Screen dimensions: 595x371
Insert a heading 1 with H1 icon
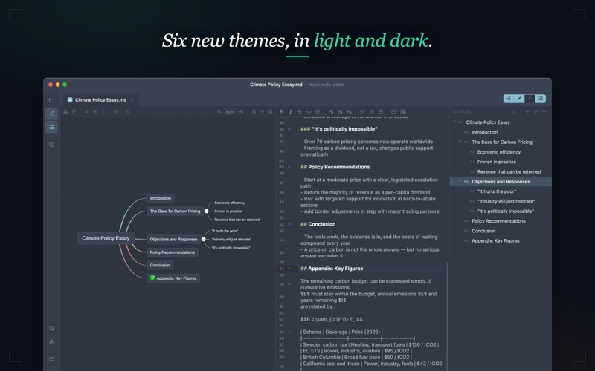tap(331, 112)
